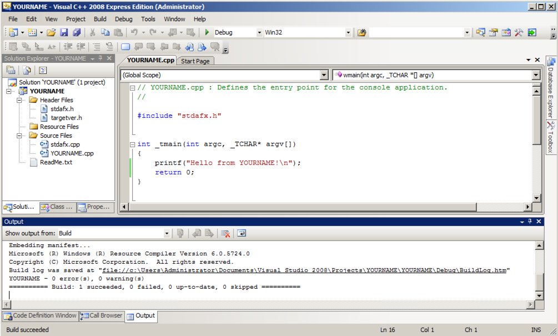Open the Toolbox hammer-and-wrench icon
Viewport: 558px width, 336px height.
tap(519, 33)
